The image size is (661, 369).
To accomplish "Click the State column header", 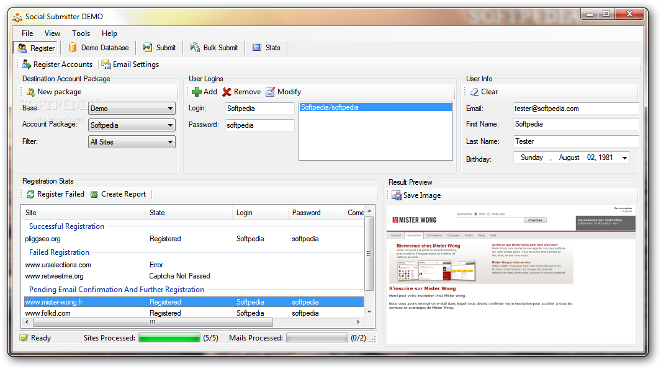I will click(189, 213).
